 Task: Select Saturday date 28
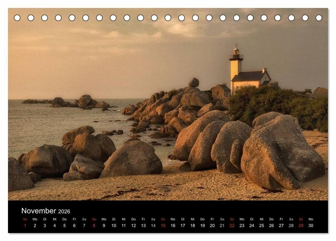point(291,225)
